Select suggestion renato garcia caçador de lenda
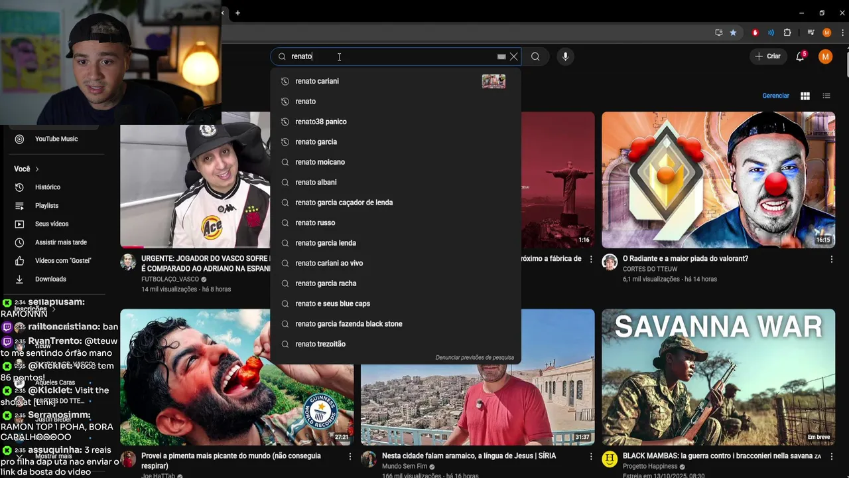Viewport: 849px width, 478px height. [x=395, y=202]
